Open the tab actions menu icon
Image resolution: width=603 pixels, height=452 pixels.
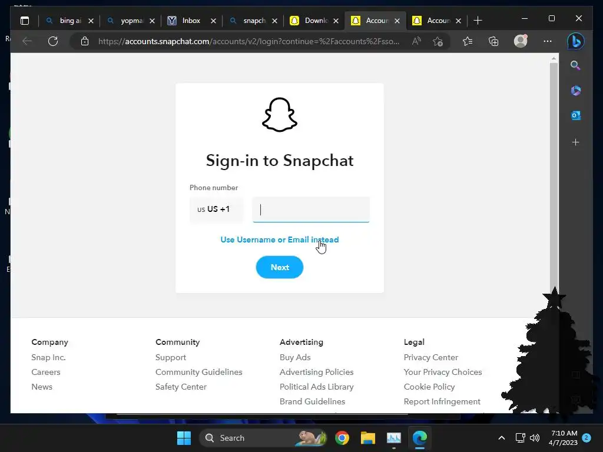point(25,21)
